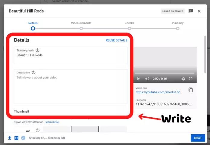210x145 pixels.
Task: Click the Visibility step circle marker
Action: pyautogui.click(x=177, y=29)
